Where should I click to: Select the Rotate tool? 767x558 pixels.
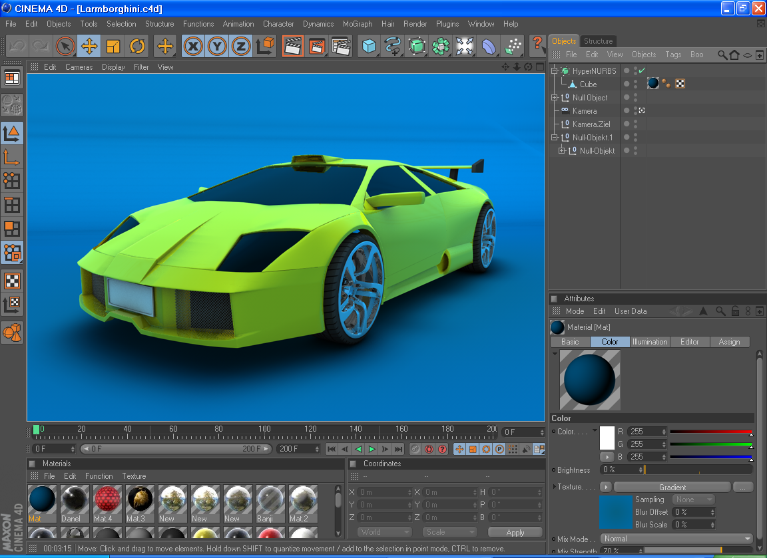click(137, 46)
